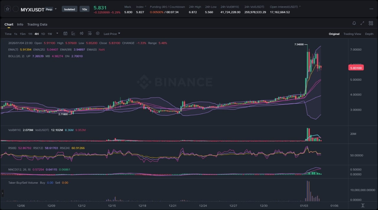The image size is (378, 210).
Task: Select the 1s interval
Action: pos(16,34)
